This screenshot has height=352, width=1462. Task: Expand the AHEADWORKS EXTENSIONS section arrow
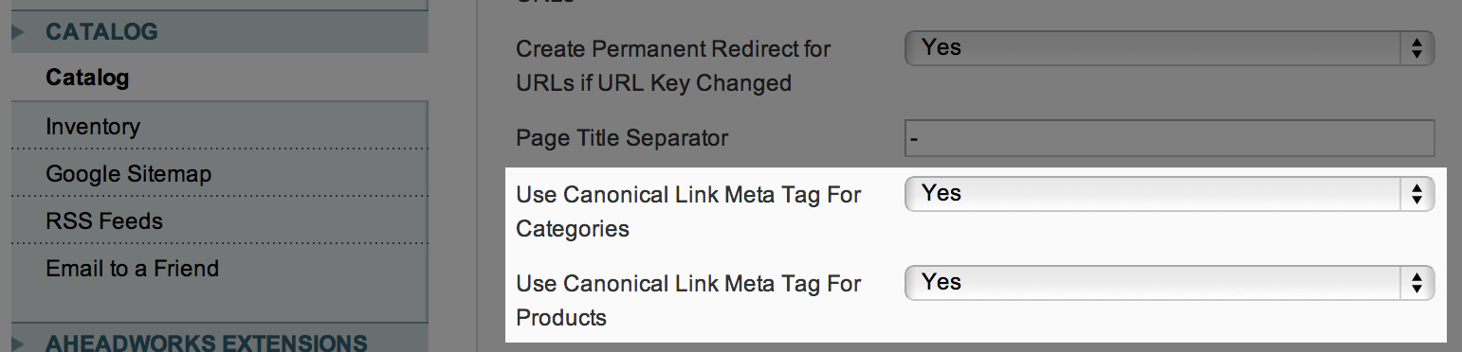18,343
